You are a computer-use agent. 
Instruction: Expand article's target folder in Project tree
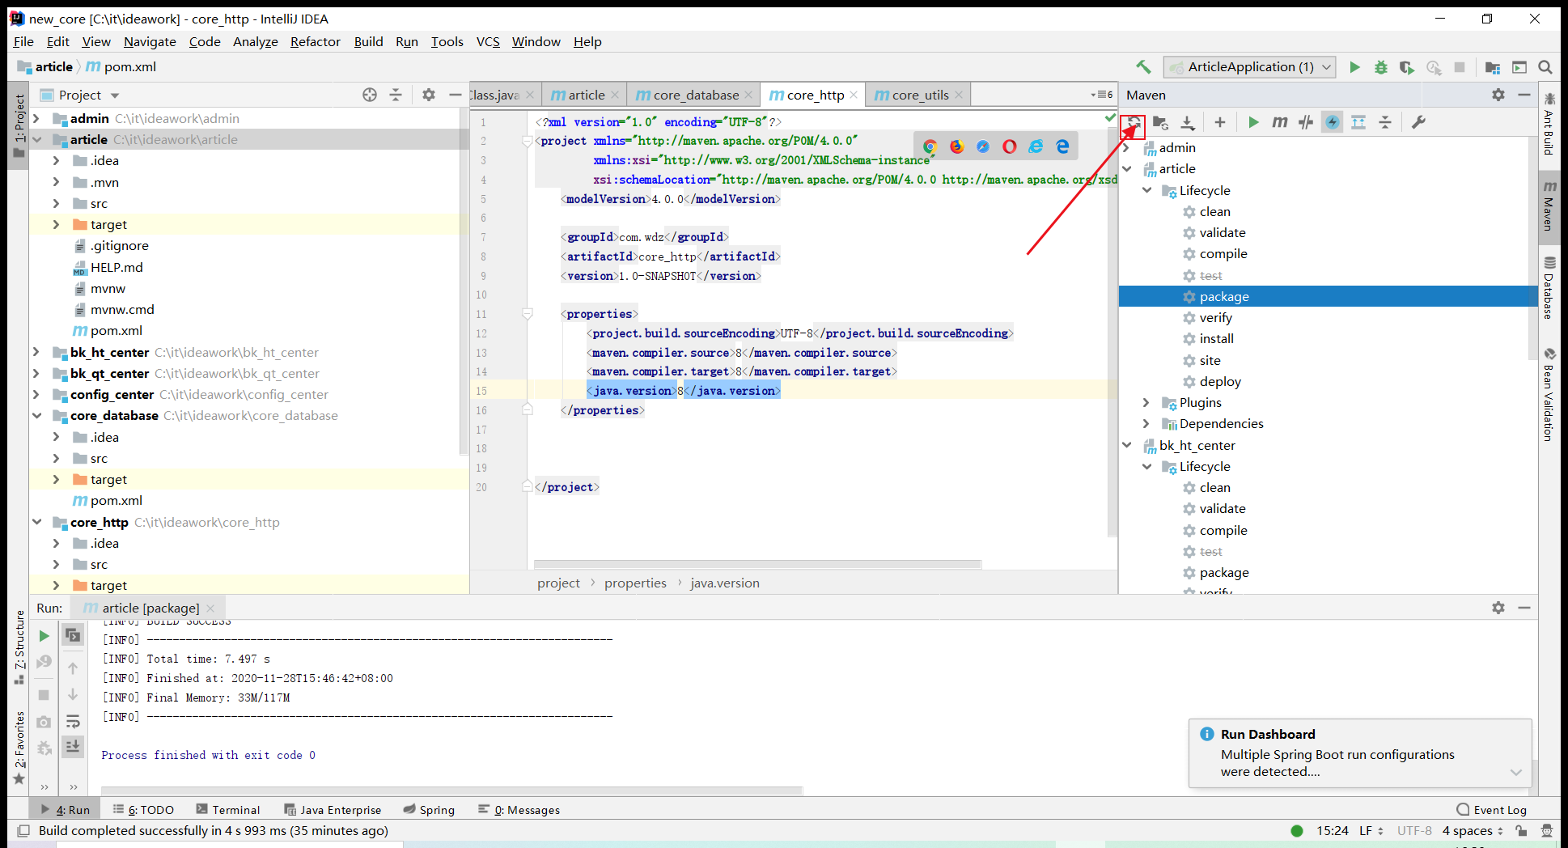(x=56, y=224)
